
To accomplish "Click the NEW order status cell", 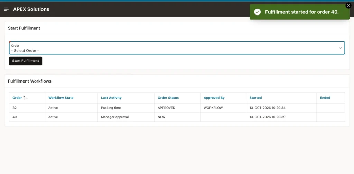I will (x=177, y=117).
